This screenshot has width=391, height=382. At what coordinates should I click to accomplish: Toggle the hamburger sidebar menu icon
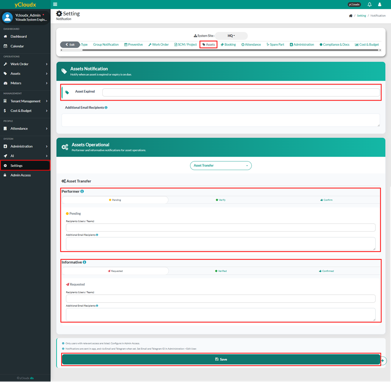pyautogui.click(x=55, y=4)
